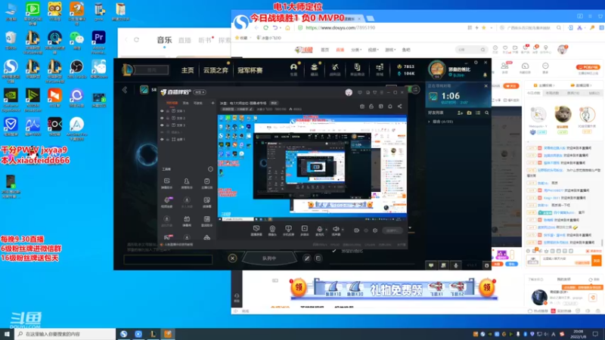Click the League client notification bell

(x=485, y=74)
